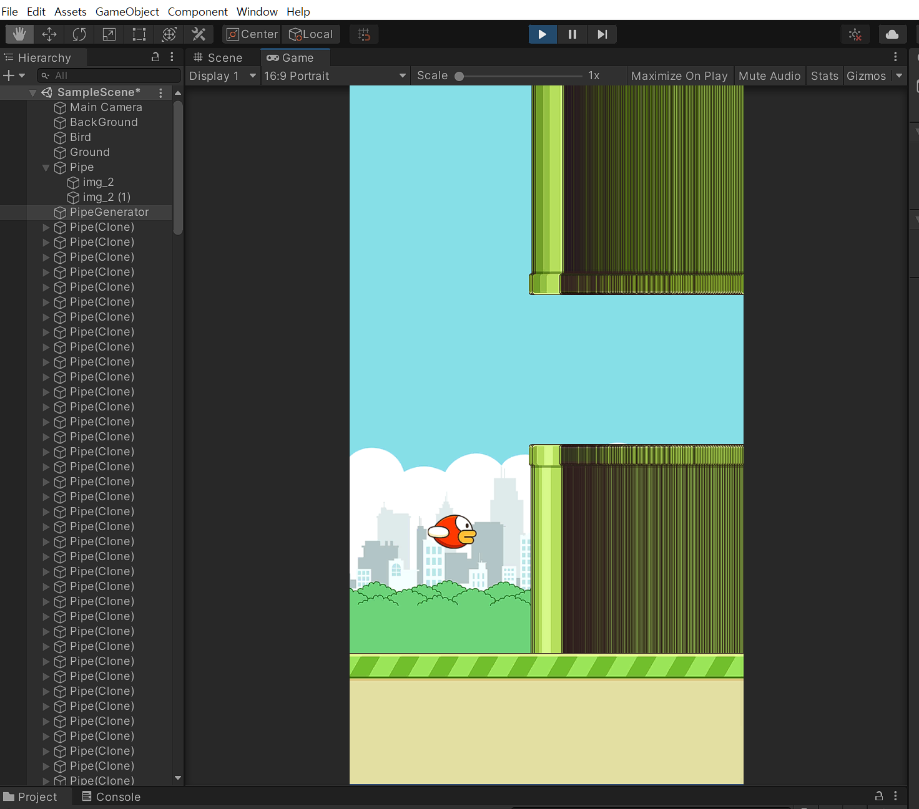This screenshot has height=809, width=919.
Task: Select the Rotate tool
Action: click(79, 34)
